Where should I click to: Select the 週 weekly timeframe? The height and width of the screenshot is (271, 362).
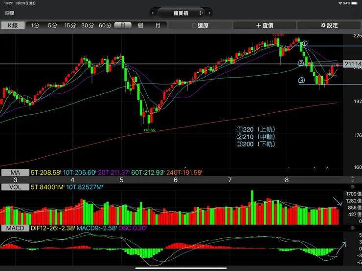[x=140, y=25]
